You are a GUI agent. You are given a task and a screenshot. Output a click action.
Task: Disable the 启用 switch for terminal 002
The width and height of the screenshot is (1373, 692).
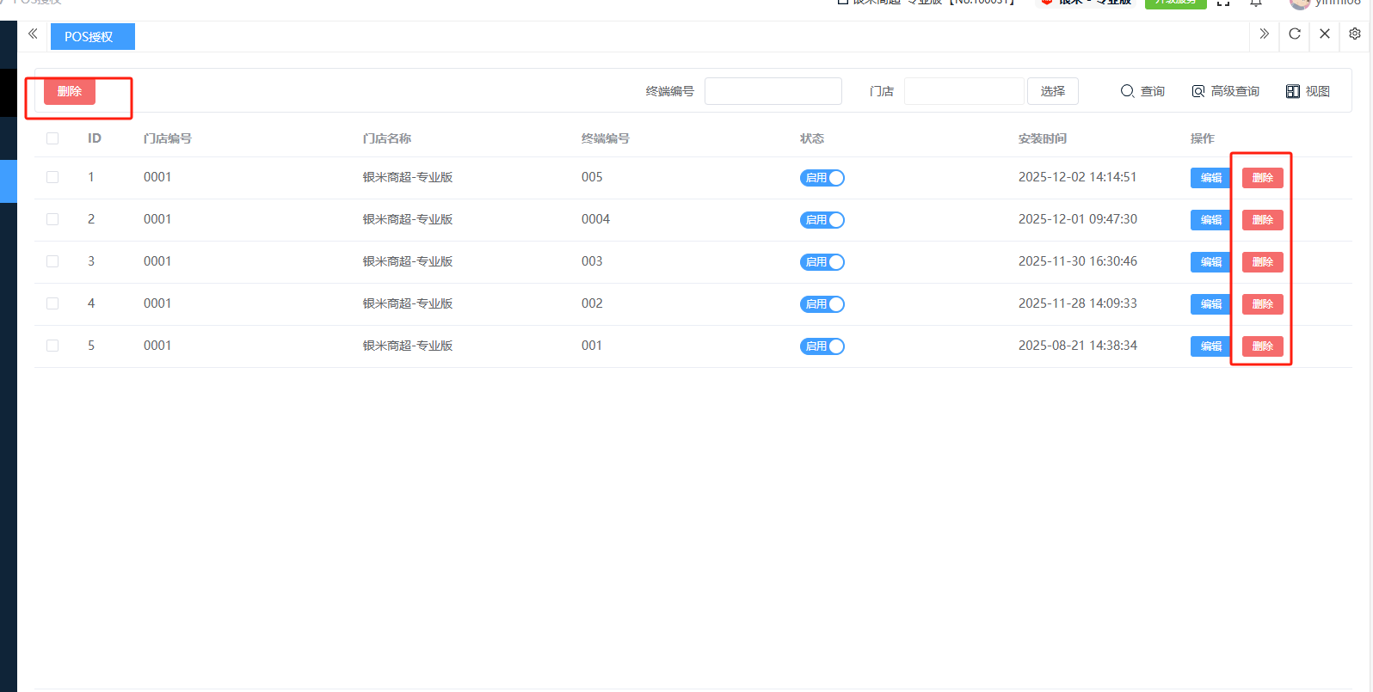tap(822, 304)
